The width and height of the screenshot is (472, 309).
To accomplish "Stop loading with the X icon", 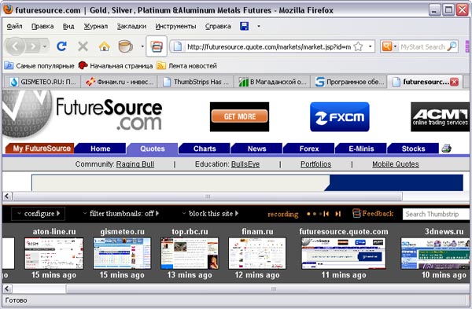I will click(83, 46).
